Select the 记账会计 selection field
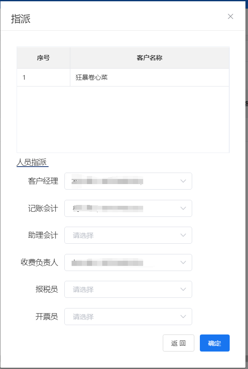This screenshot has width=248, height=369. 128,208
